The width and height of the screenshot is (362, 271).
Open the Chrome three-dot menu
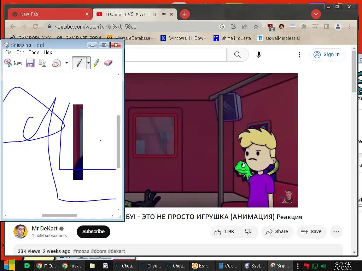(x=349, y=26)
